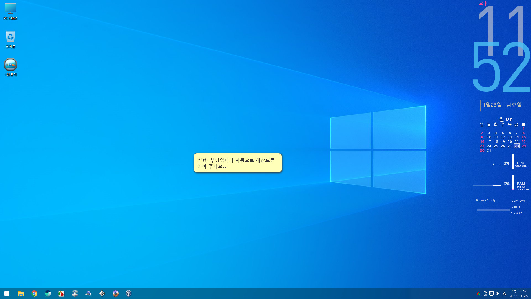Click the Show desktop strip at the taskbar end
The image size is (531, 299).
click(530, 293)
